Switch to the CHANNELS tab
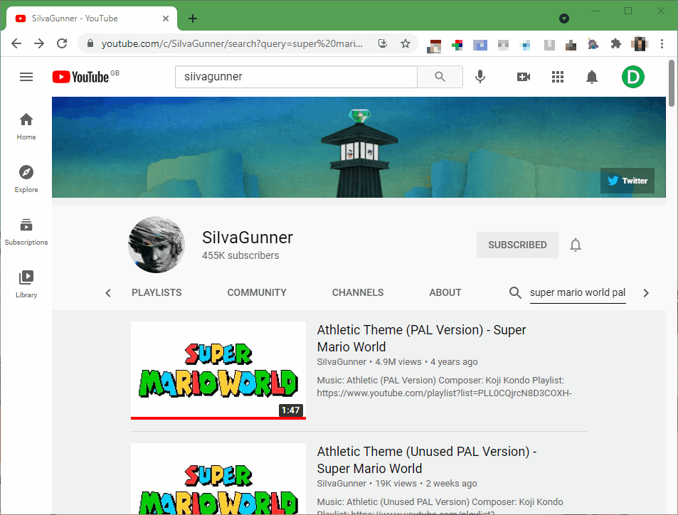678x515 pixels. pos(358,293)
